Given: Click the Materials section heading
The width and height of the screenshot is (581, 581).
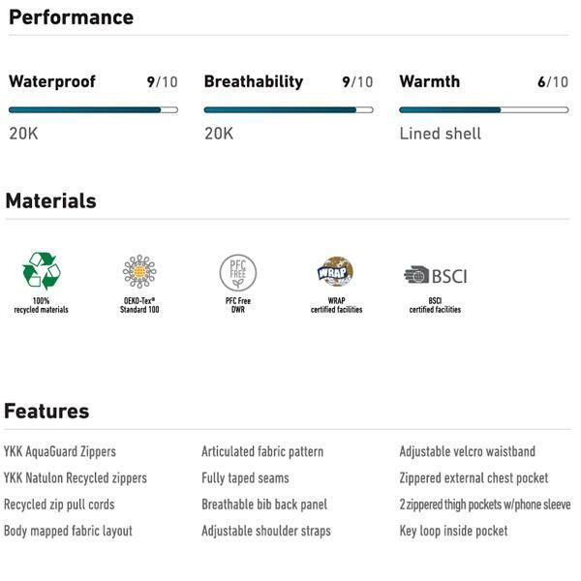Looking at the screenshot, I should pyautogui.click(x=51, y=201).
